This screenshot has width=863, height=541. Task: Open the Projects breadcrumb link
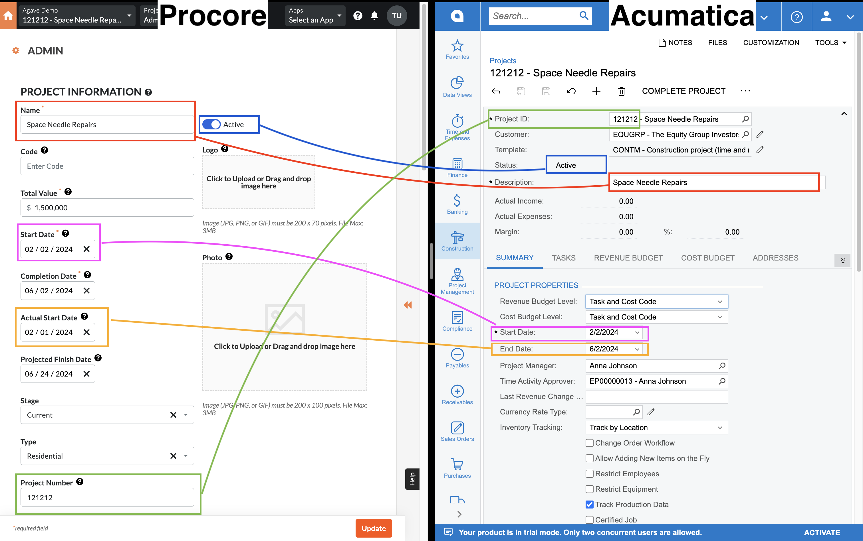pyautogui.click(x=503, y=61)
